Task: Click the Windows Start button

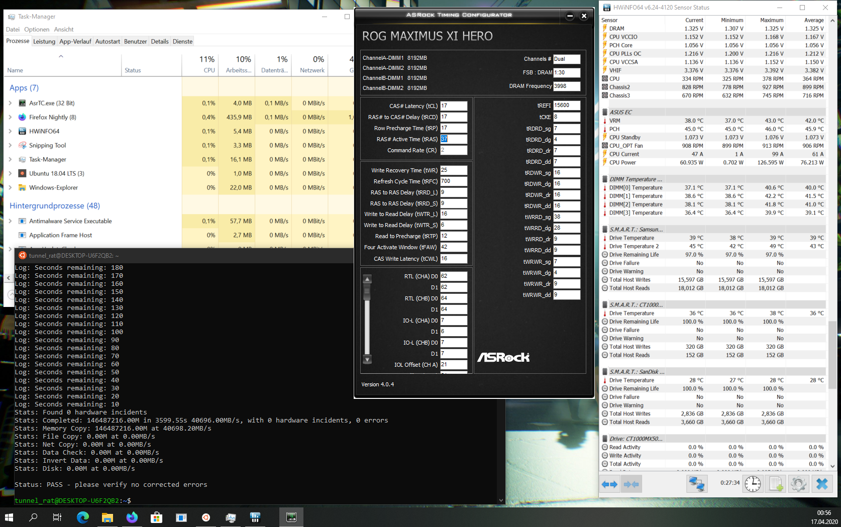Action: point(9,517)
